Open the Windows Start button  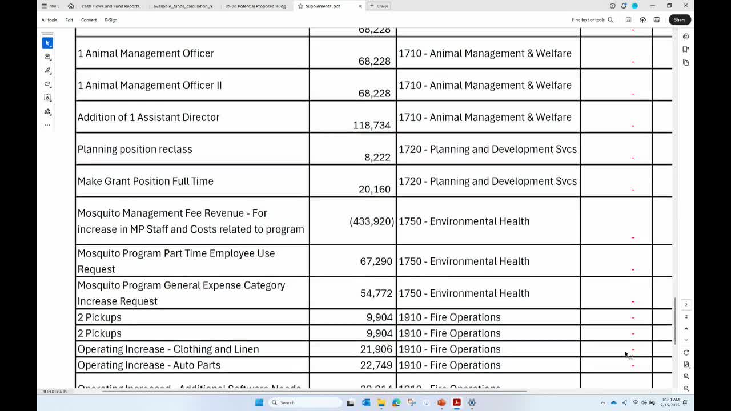[x=259, y=402]
